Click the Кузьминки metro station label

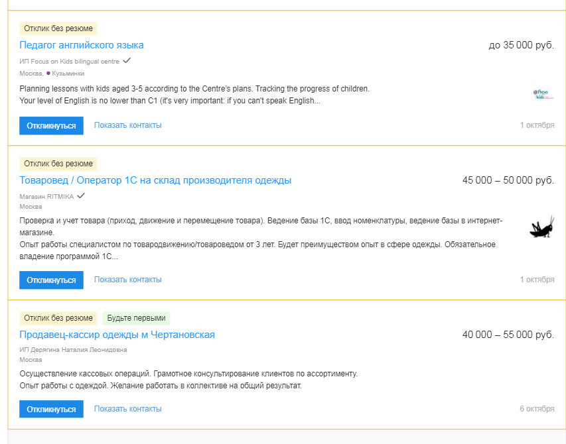click(x=68, y=74)
